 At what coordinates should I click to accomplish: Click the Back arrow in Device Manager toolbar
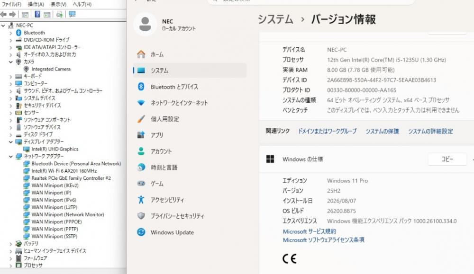(3, 14)
